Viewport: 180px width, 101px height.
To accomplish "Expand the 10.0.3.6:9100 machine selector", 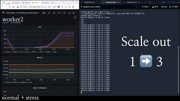I will 16,23.
